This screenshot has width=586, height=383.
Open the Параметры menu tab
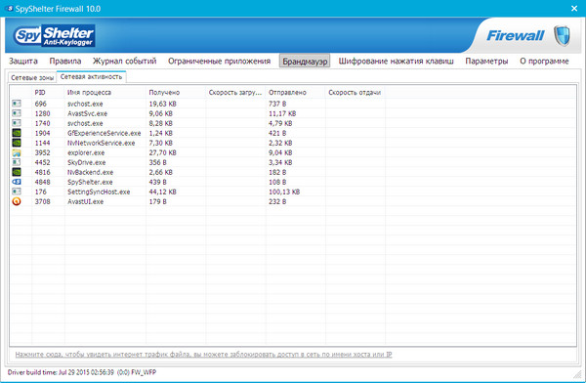[x=486, y=61]
